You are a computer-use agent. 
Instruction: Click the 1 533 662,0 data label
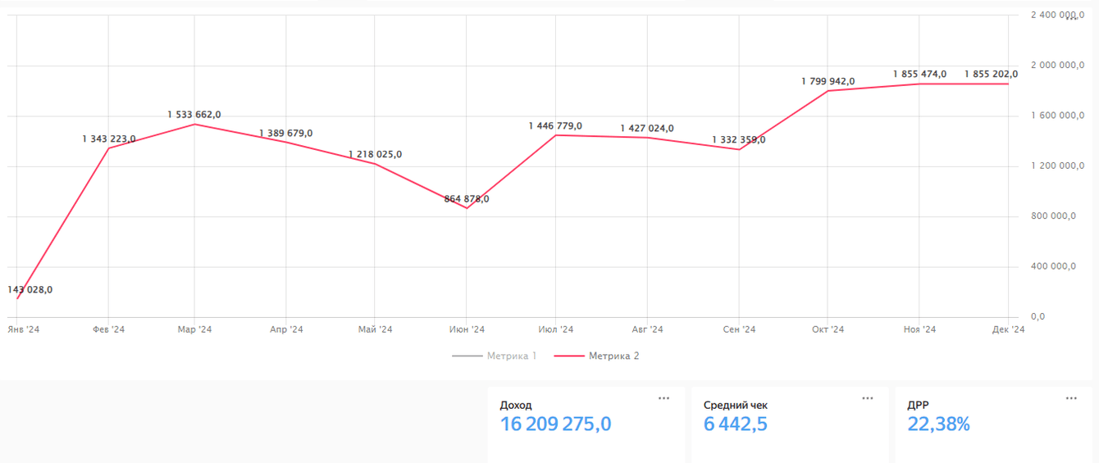(x=194, y=114)
